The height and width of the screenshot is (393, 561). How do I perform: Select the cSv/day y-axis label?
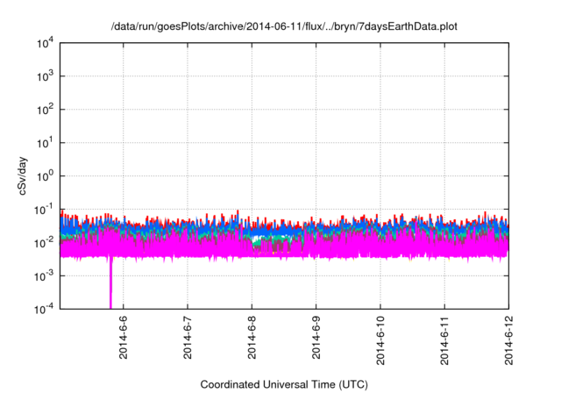pyautogui.click(x=22, y=175)
